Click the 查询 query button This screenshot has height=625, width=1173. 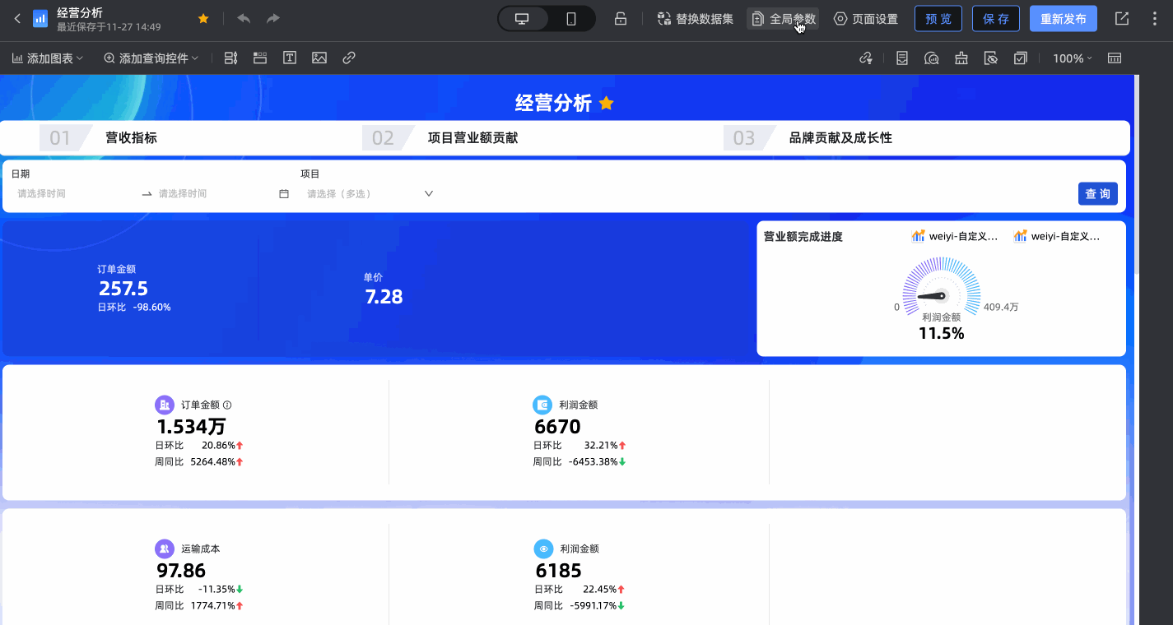[1097, 194]
